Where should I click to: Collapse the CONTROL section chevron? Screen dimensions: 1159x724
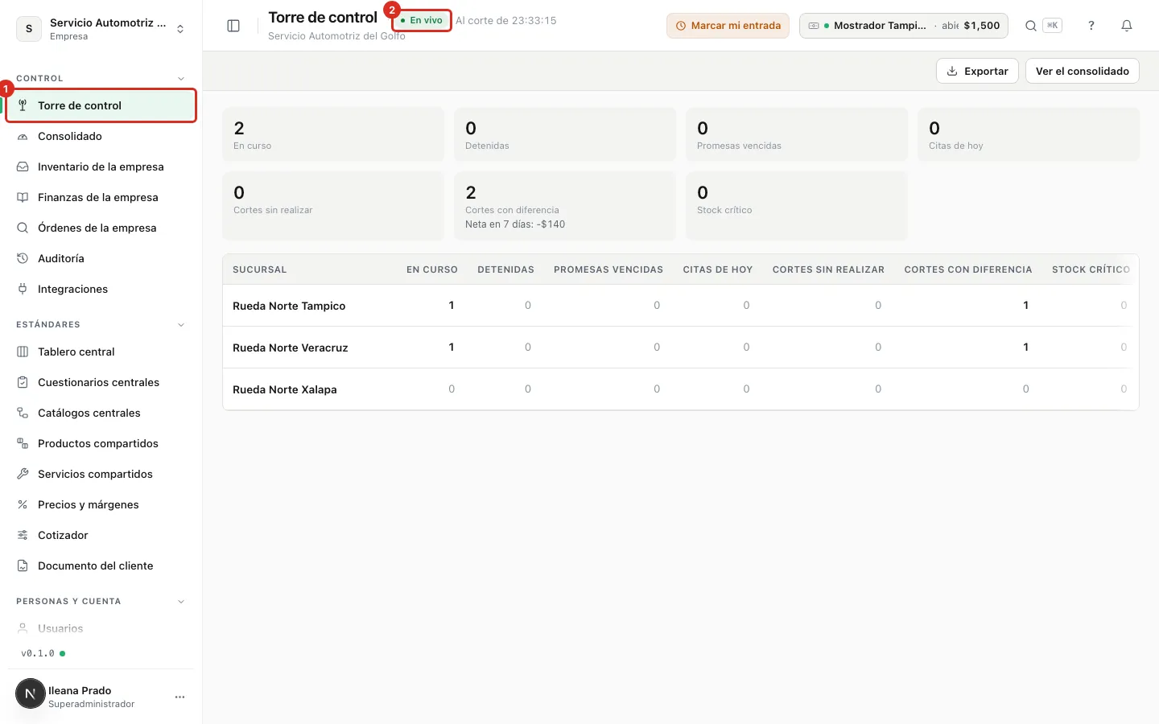pos(180,78)
